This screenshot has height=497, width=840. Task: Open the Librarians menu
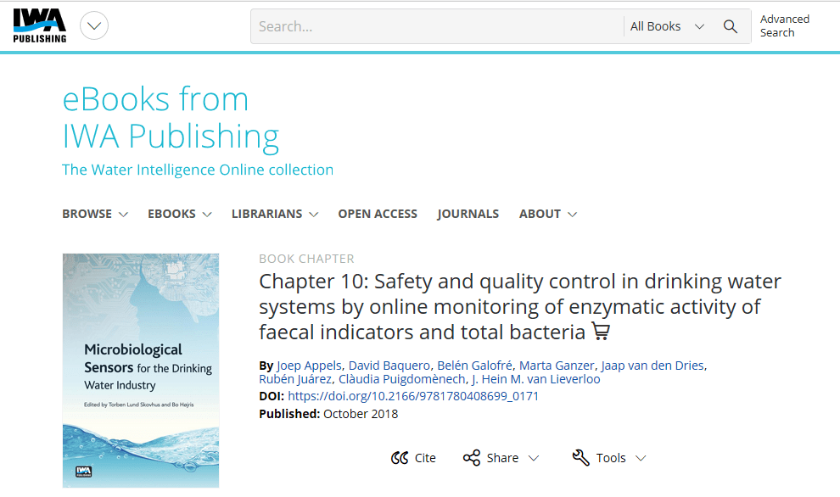click(x=274, y=214)
